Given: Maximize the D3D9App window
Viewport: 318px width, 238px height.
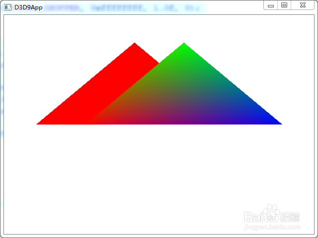Looking at the screenshot, I should [284, 5].
